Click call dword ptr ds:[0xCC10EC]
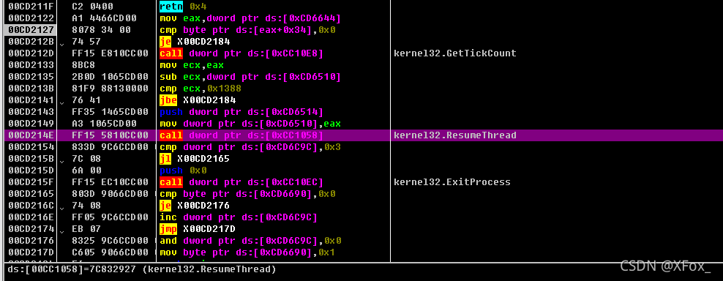Screen dimensions: 723x281 (241, 182)
